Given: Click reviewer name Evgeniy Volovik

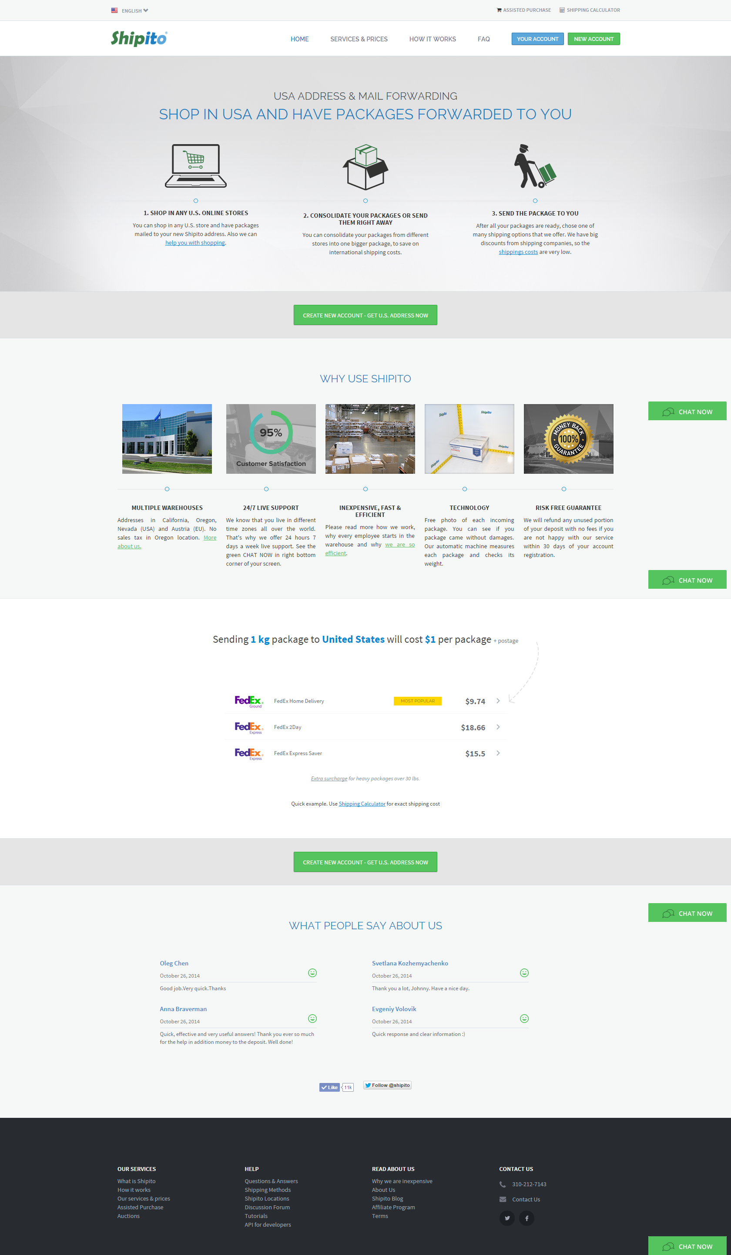Looking at the screenshot, I should (394, 1009).
